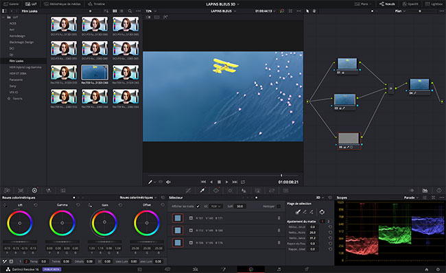Switch to the Fairlight music-note page icon
This screenshot has width=446, height=273.
point(279,269)
